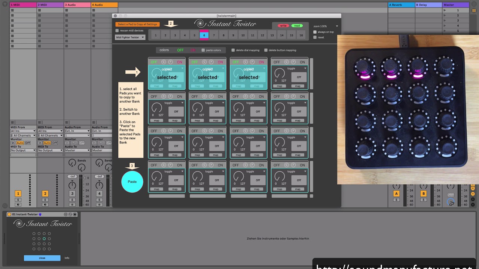This screenshot has width=479, height=269.
Task: Click the Arm record button on track 3
Action: point(72,204)
